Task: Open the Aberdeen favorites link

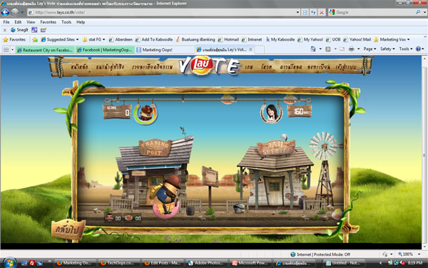Action: 121,39
